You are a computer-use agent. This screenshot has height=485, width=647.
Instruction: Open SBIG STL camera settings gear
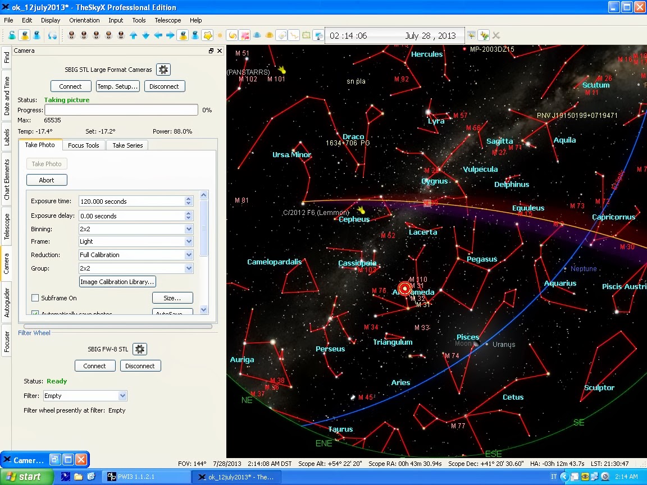click(163, 70)
